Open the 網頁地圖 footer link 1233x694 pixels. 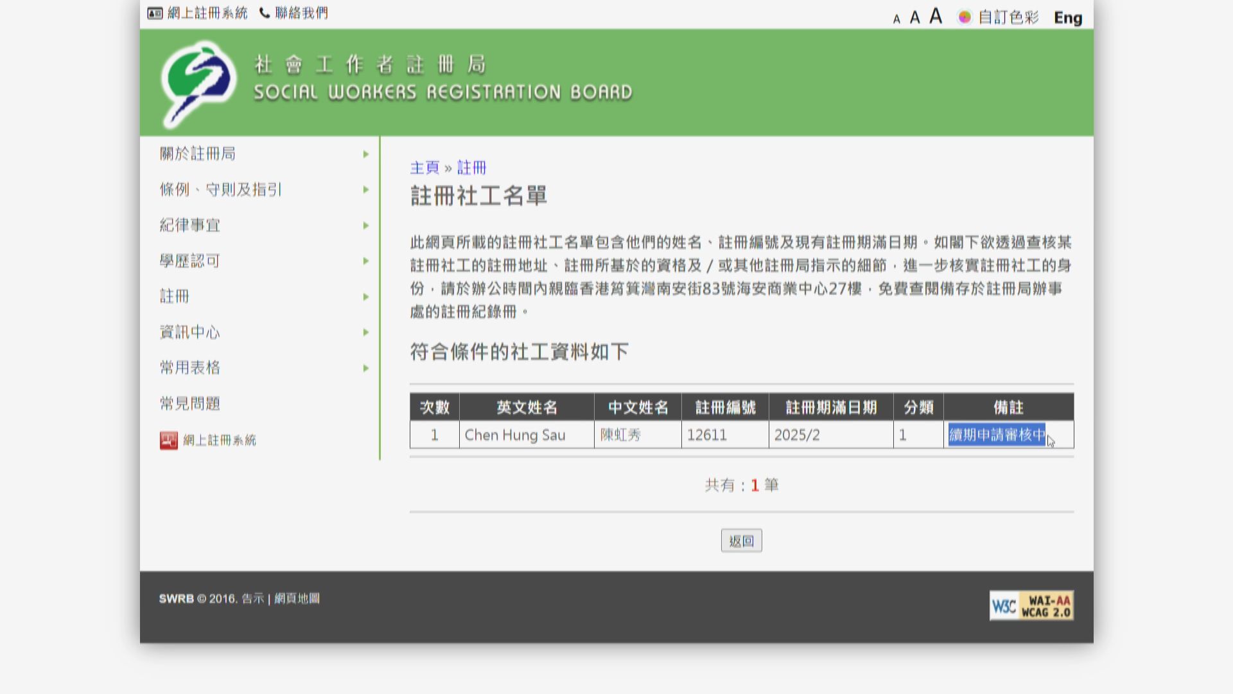[297, 598]
